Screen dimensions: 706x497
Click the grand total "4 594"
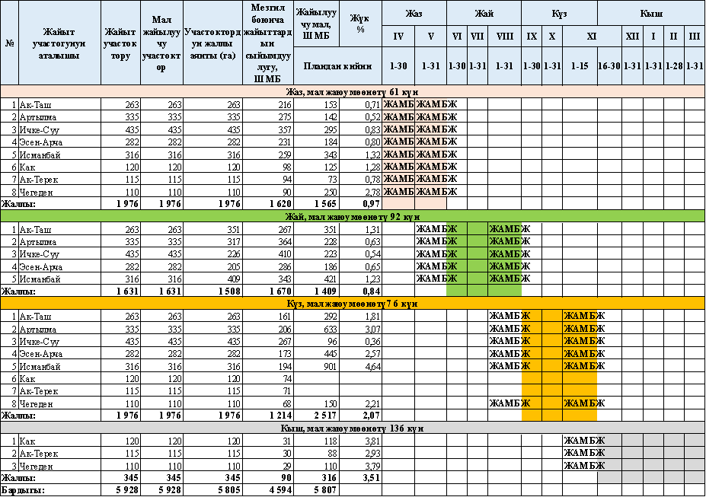[x=268, y=490]
